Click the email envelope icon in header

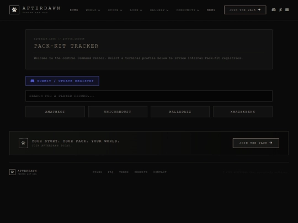287,10
